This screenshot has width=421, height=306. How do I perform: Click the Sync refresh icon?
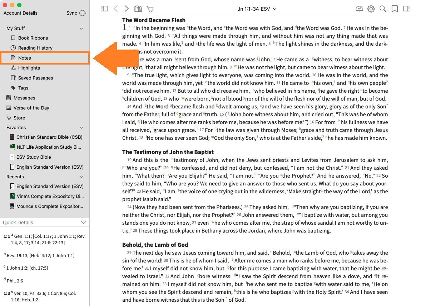pos(83,13)
